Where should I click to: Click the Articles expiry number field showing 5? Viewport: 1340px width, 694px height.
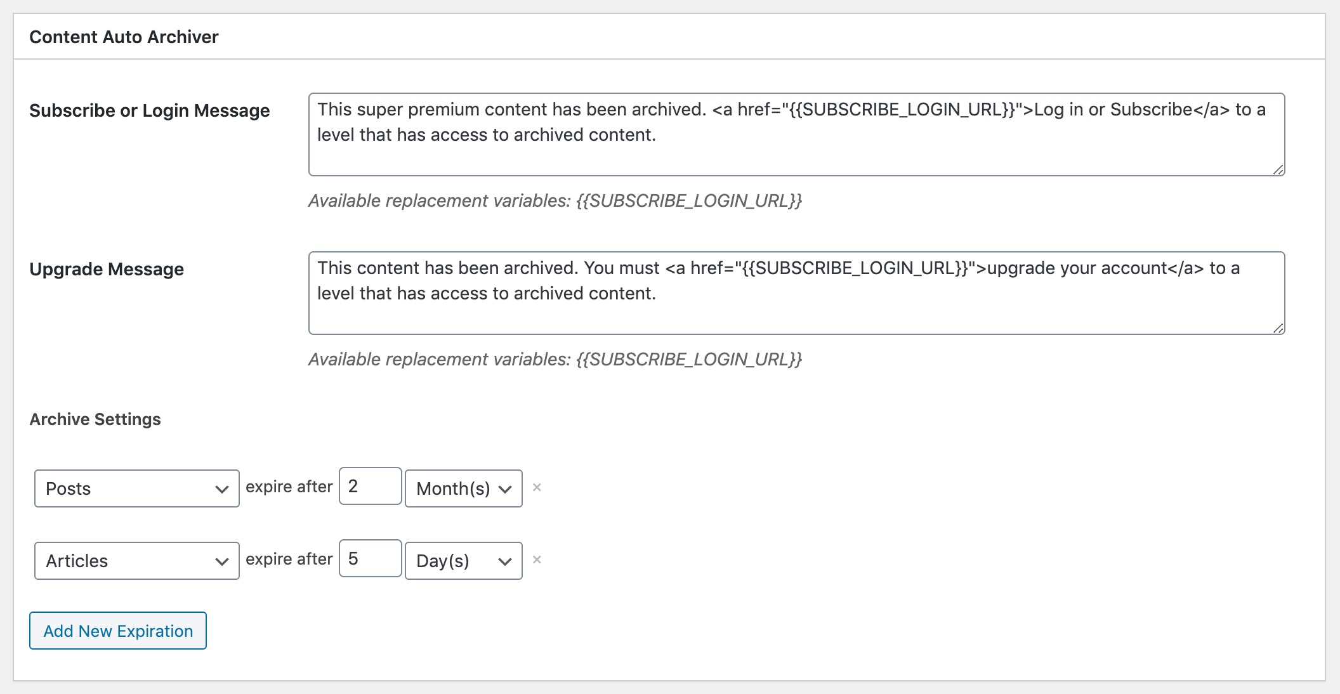pos(370,558)
